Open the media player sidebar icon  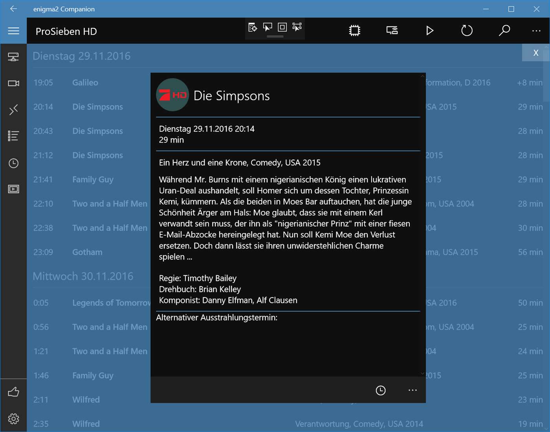pyautogui.click(x=13, y=189)
